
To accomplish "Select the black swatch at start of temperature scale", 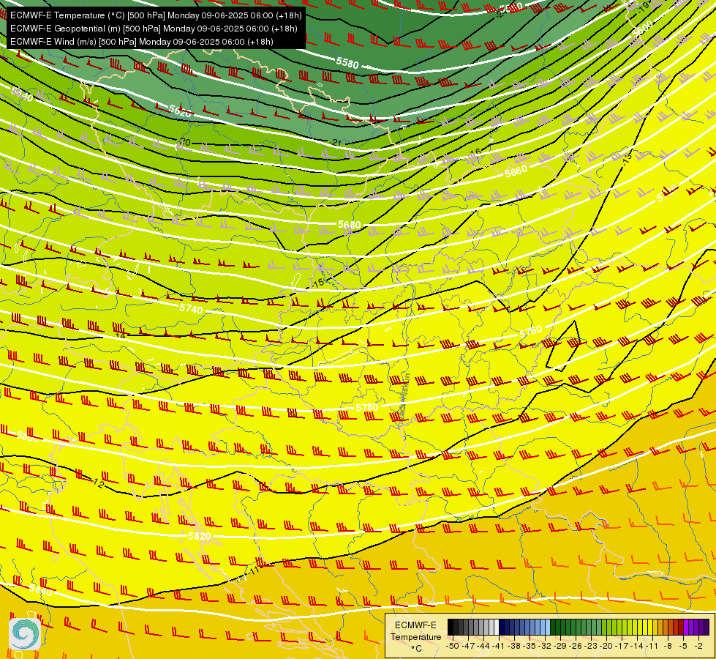I will (x=451, y=627).
